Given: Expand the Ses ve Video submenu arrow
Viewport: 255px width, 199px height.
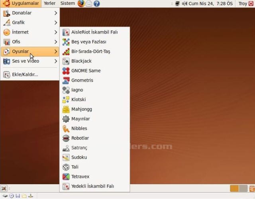Looking at the screenshot, I should [56, 61].
